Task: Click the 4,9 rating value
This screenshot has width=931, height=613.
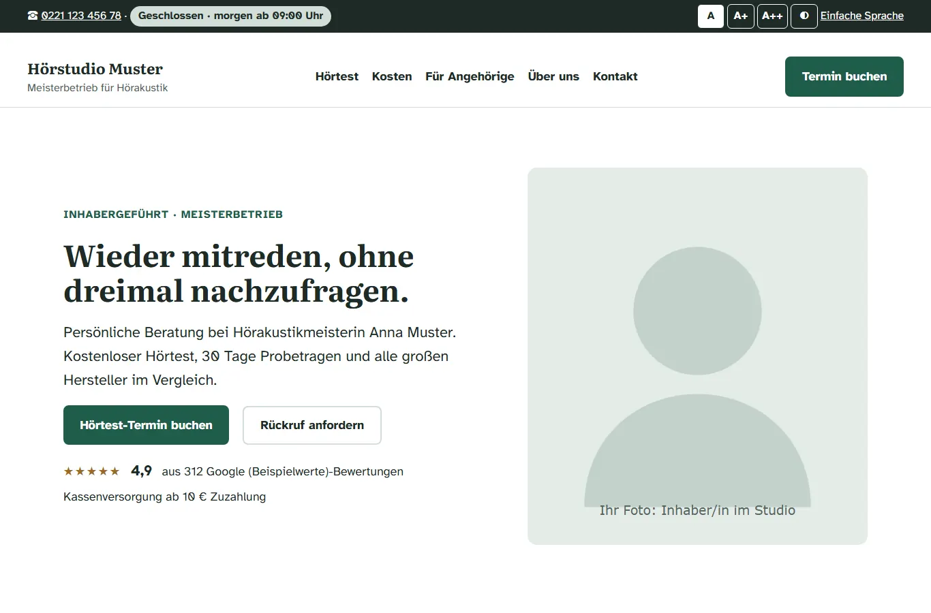Action: (142, 471)
